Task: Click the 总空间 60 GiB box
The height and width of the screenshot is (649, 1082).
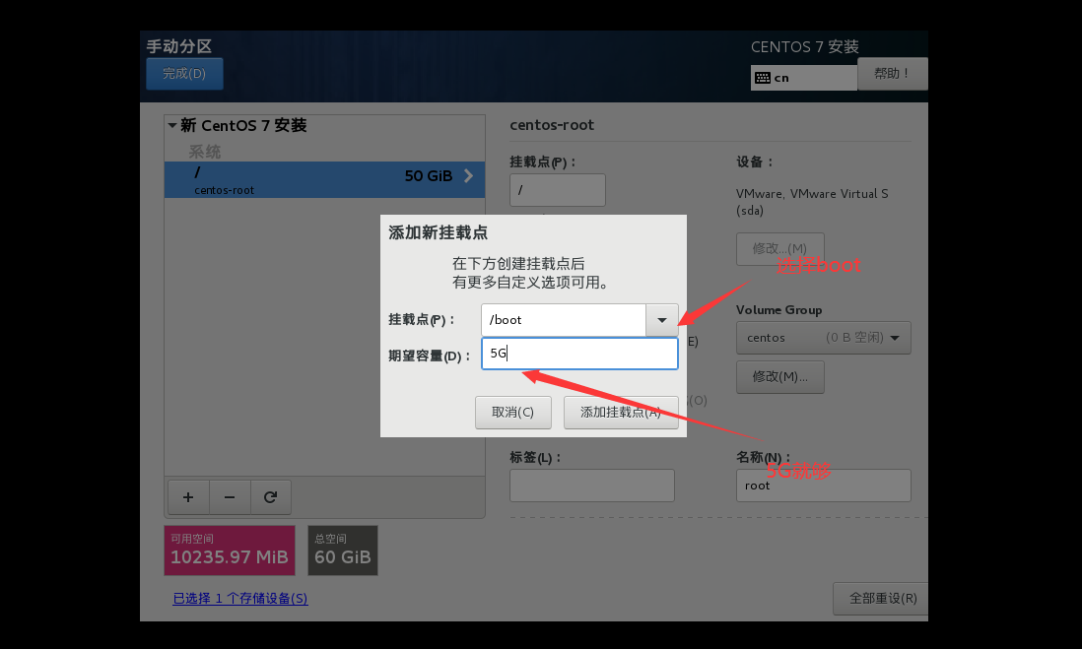Action: (343, 551)
